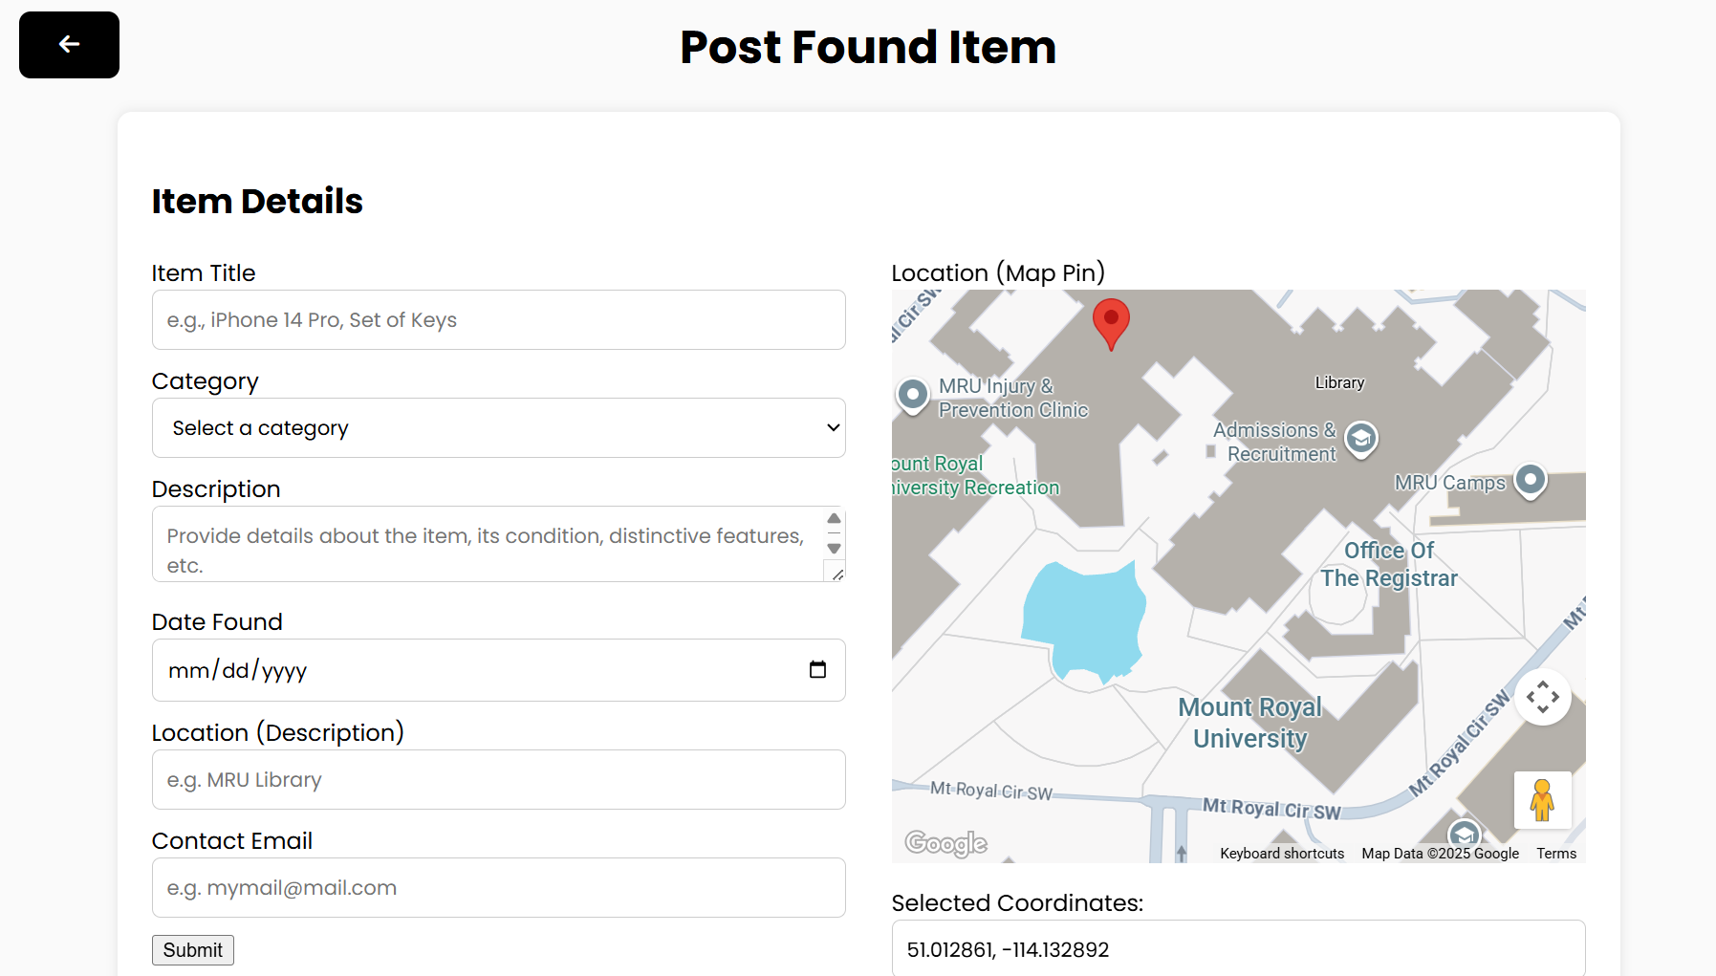
Task: Click the Street View pegman icon
Action: [x=1542, y=800]
